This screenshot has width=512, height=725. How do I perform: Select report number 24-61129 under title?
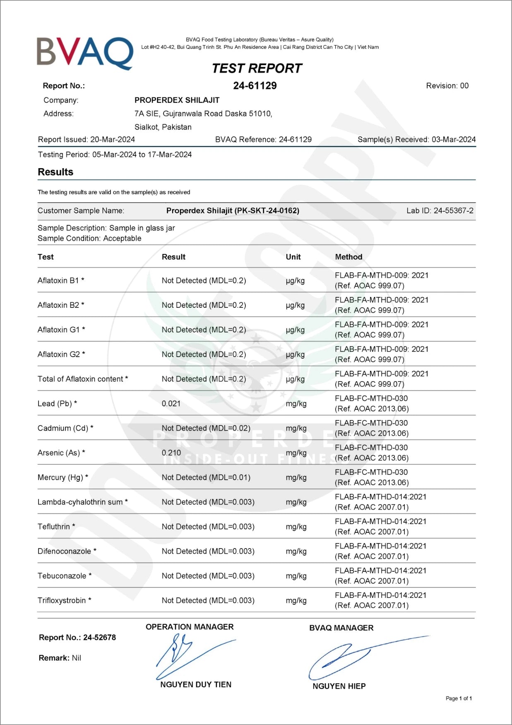(255, 86)
